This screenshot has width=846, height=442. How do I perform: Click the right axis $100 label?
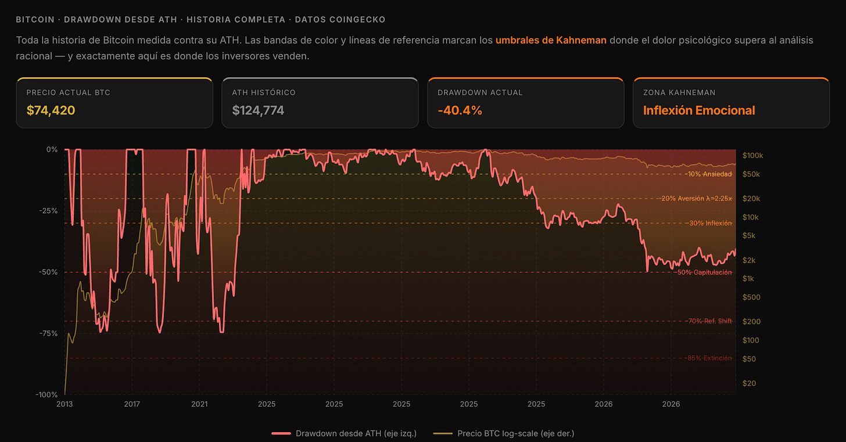point(751,340)
